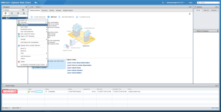Switch to Storage inventory tab
The image size is (221, 112).
tap(18, 13)
